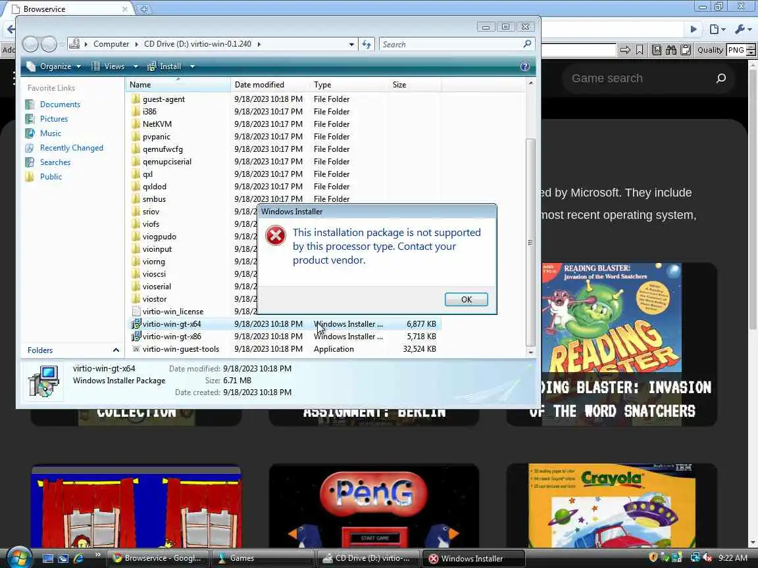Screen dimensions: 758x568
Task: Switch to the Games taskbar button
Action: (x=263, y=558)
